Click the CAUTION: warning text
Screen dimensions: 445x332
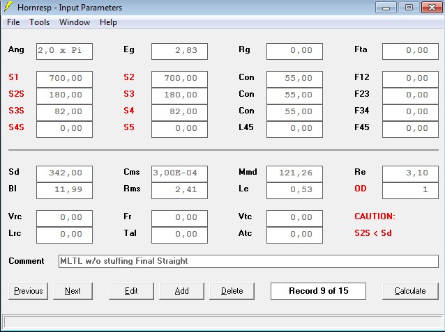click(x=375, y=216)
